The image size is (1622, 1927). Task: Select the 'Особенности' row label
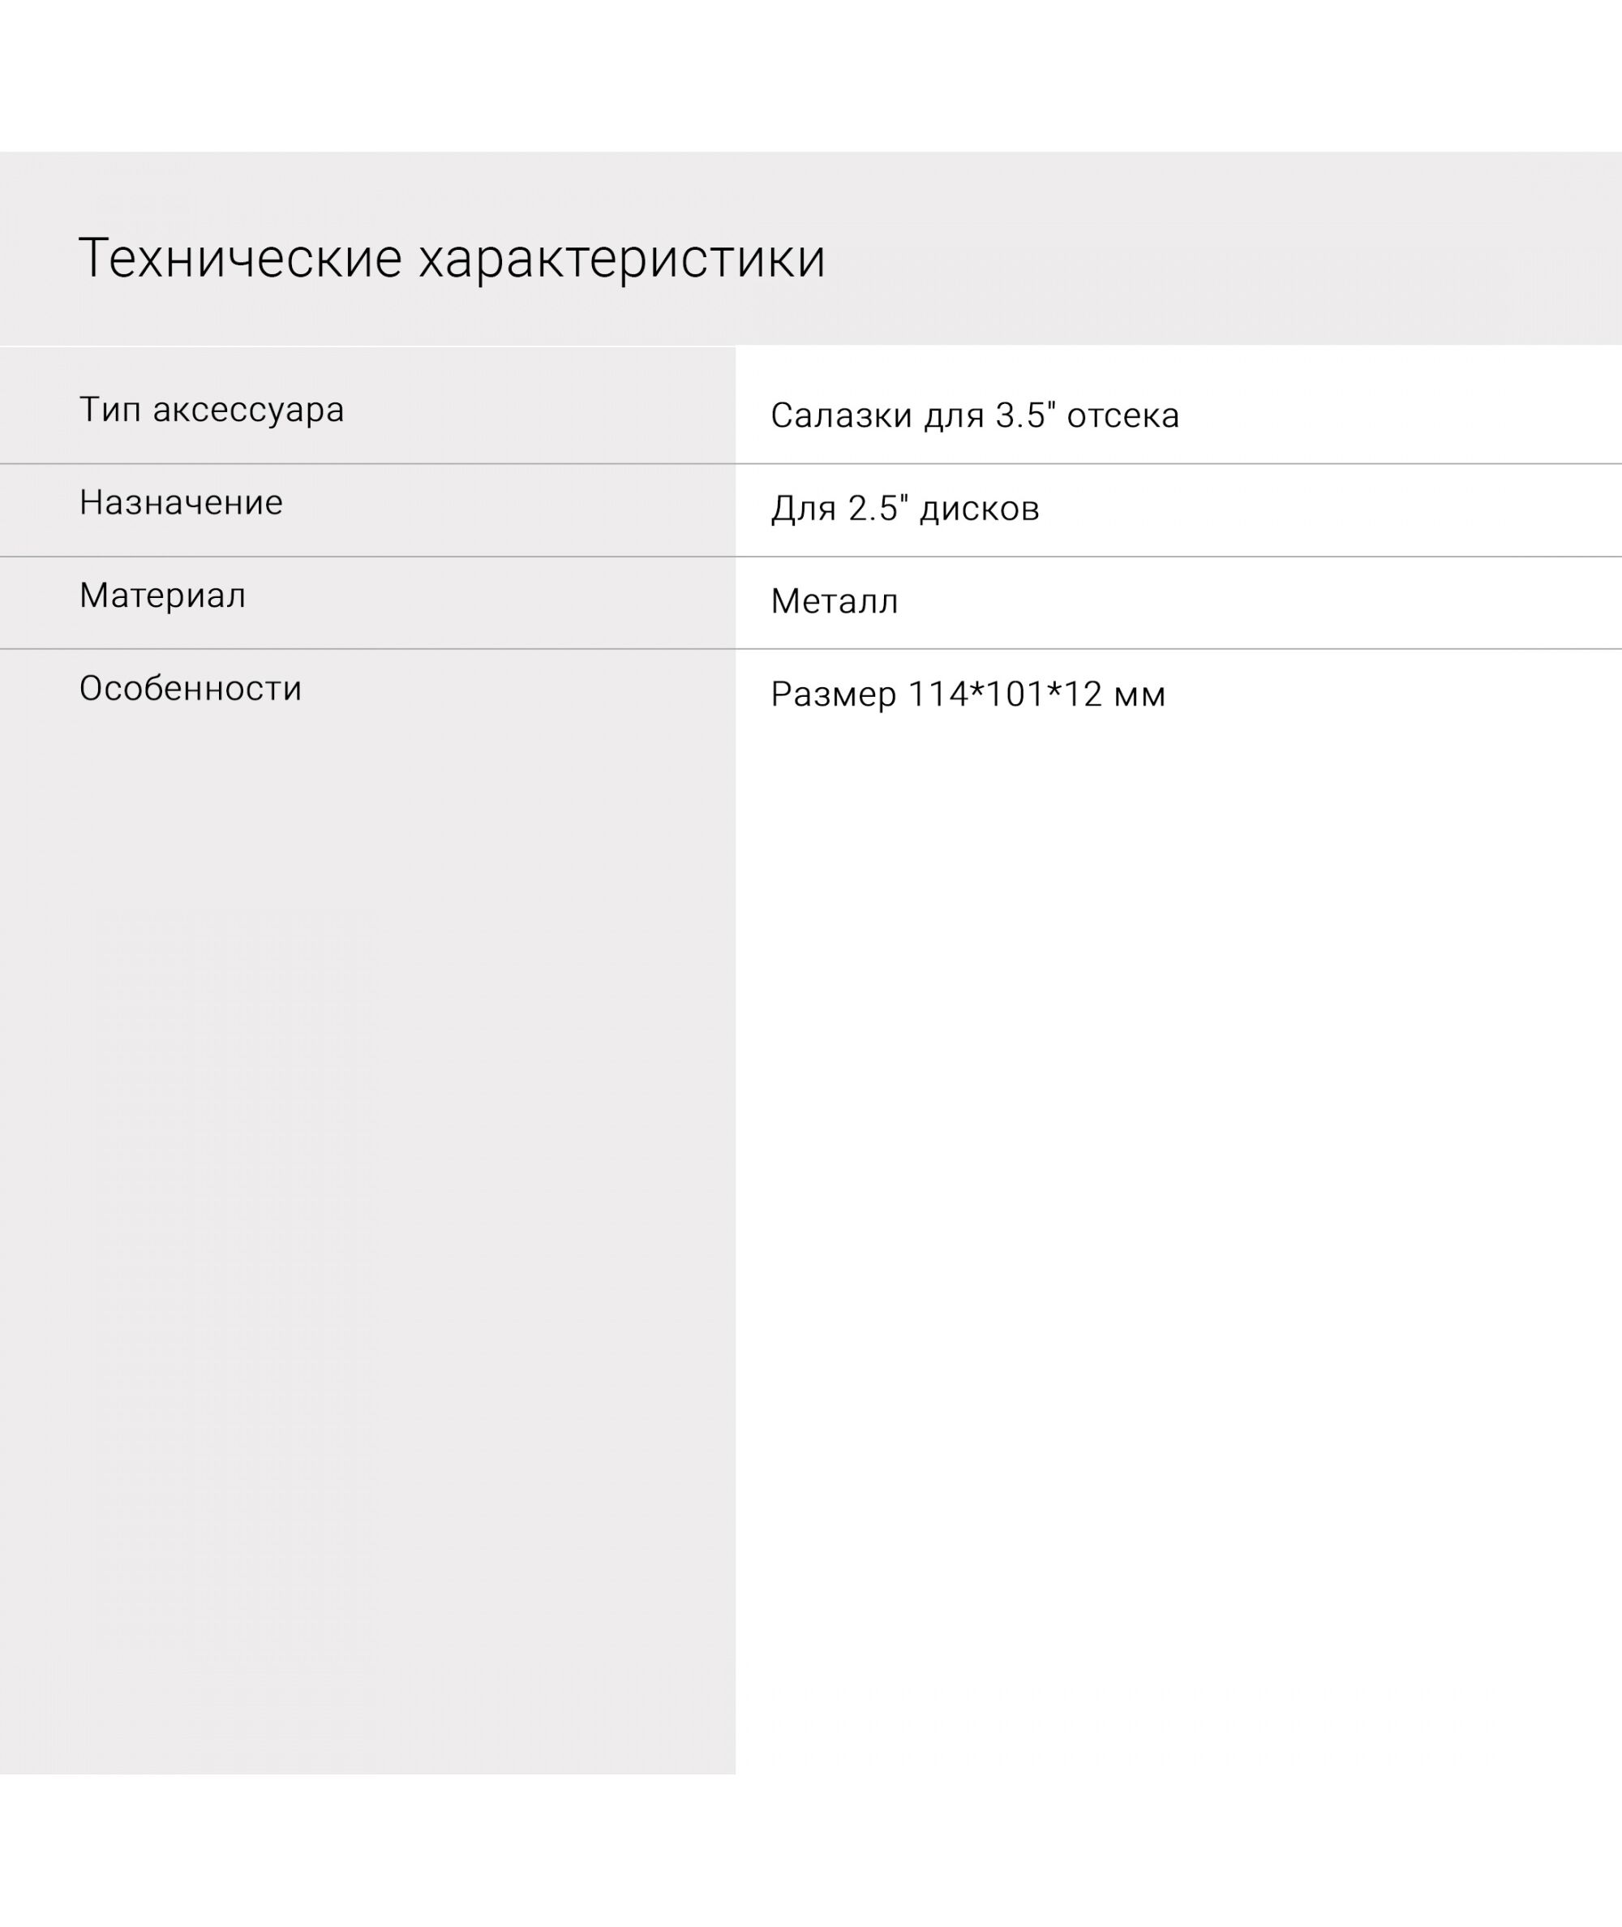[x=191, y=688]
